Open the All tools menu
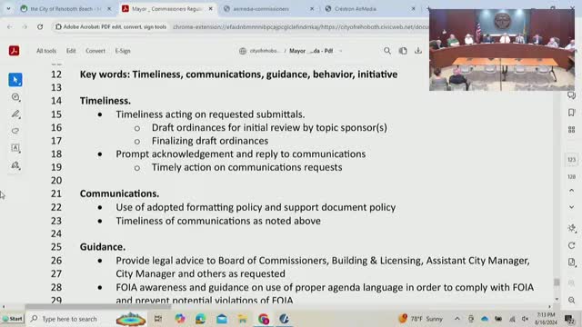 point(46,51)
